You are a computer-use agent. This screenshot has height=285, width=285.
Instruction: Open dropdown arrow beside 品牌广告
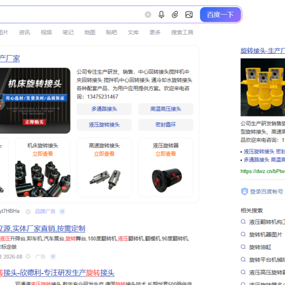click(28, 211)
